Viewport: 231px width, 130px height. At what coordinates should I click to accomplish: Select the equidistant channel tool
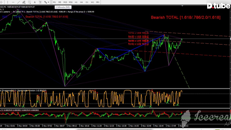click(x=24, y=2)
